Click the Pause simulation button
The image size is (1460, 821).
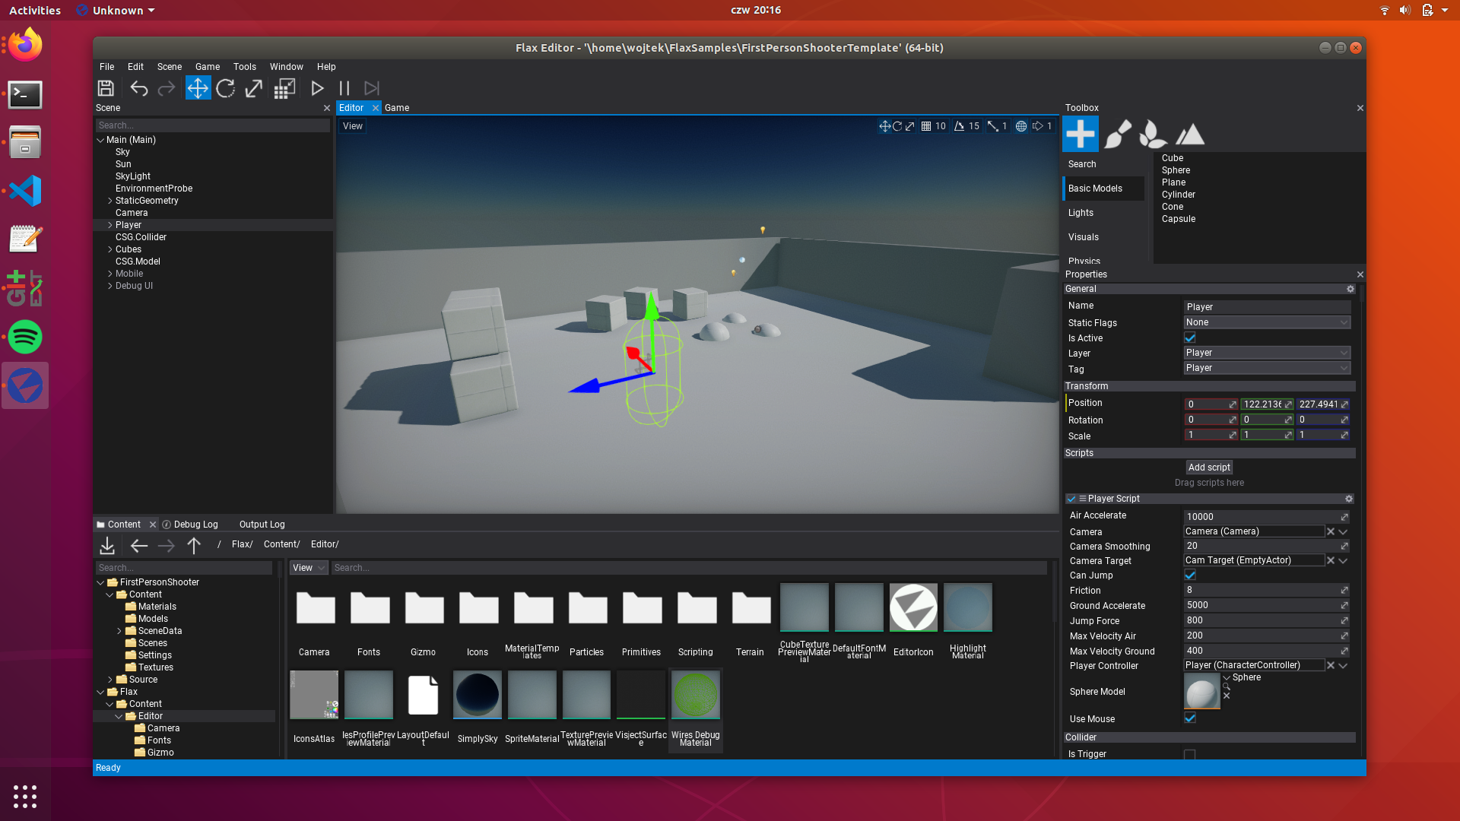(x=344, y=88)
